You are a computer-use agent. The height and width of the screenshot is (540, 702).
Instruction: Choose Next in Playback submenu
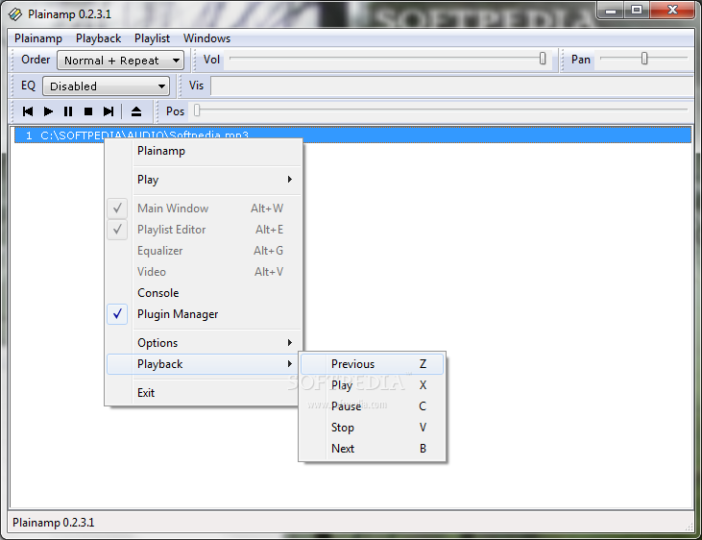click(x=372, y=449)
